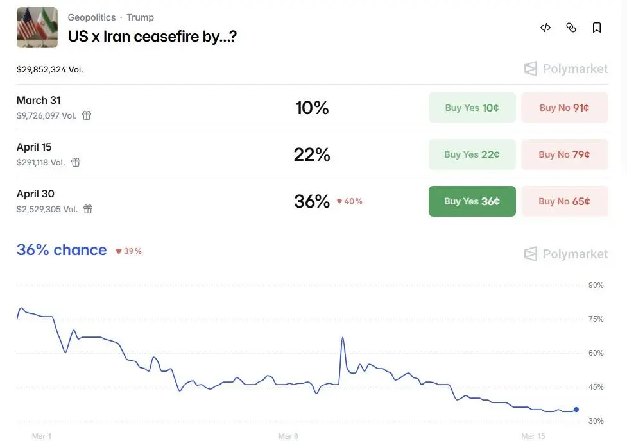
Task: Click the Polymarket watermark above the chart
Action: click(566, 254)
